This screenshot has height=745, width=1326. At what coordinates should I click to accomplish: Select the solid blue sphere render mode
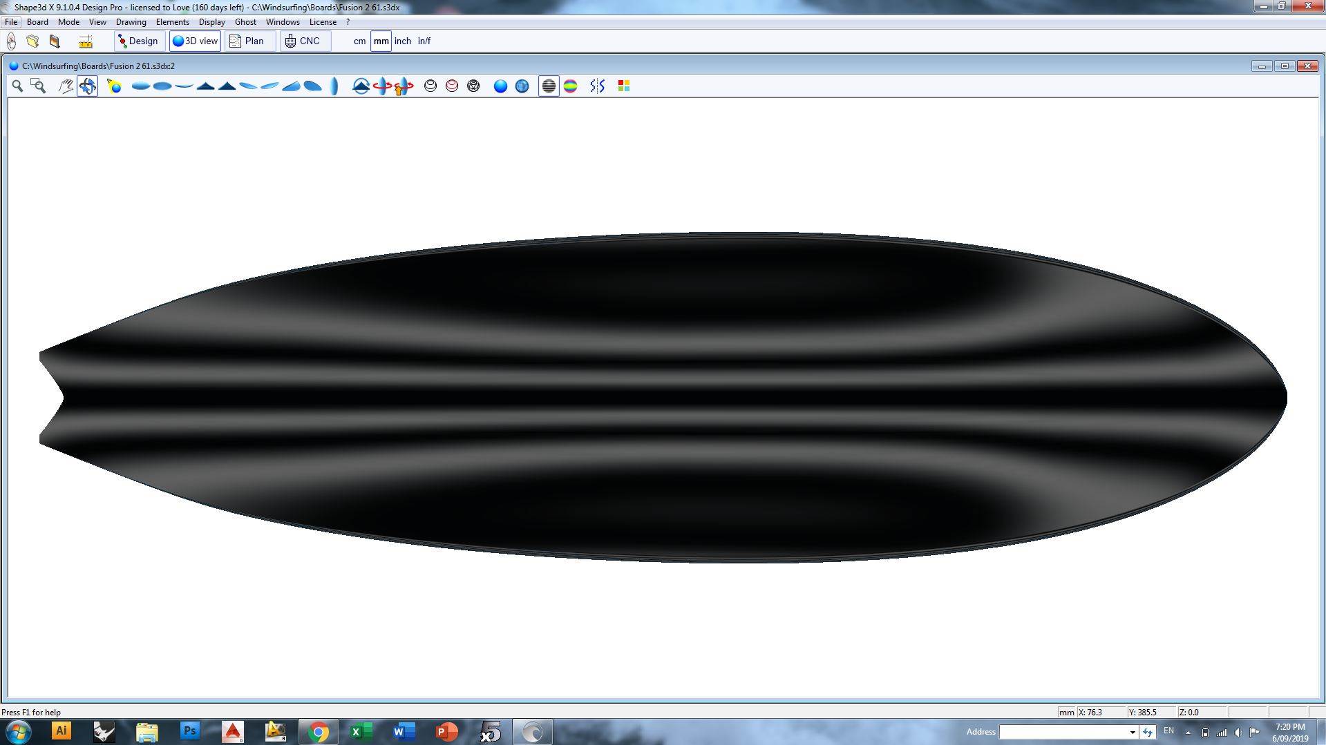click(x=500, y=86)
